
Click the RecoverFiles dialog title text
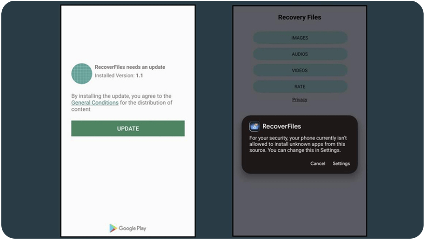(x=281, y=126)
